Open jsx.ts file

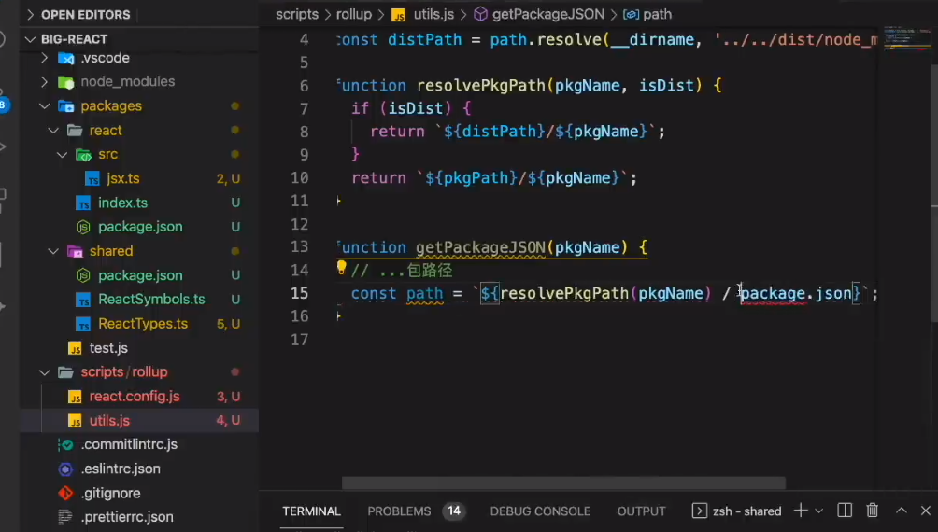(x=122, y=178)
